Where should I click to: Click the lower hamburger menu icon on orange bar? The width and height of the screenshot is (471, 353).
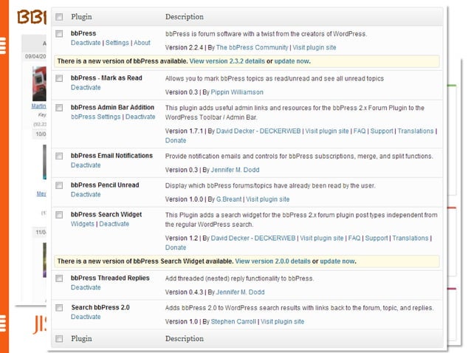(4, 322)
